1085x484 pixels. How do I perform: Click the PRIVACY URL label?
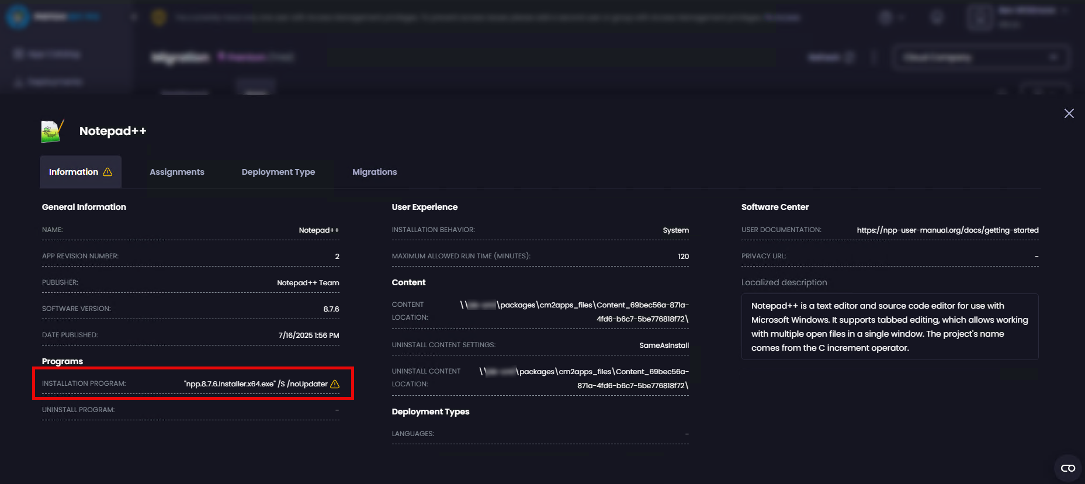764,256
